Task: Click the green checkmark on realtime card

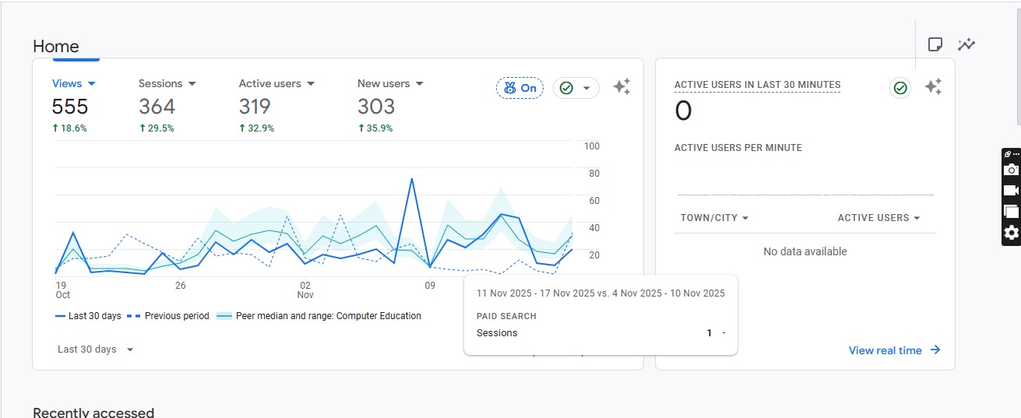Action: pos(900,88)
